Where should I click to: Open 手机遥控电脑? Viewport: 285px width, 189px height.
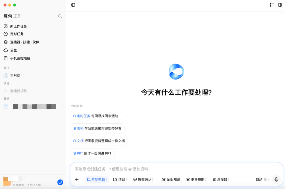click(x=17, y=58)
